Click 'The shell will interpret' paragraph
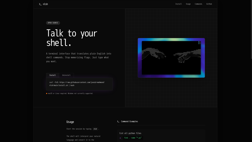This screenshot has width=252, height=142. [x=83, y=138]
